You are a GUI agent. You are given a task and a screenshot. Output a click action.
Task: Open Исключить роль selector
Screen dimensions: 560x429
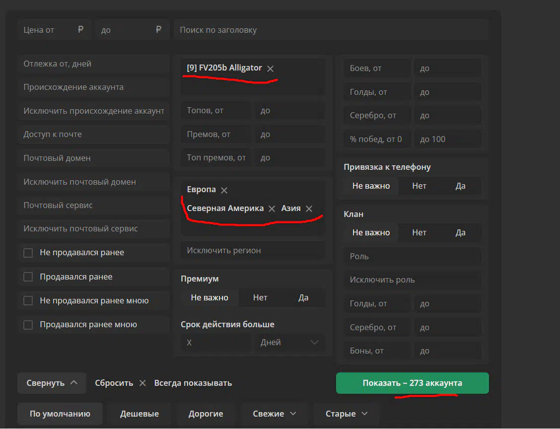[x=412, y=280]
